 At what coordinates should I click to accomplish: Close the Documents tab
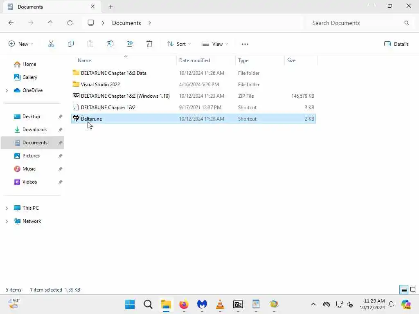(x=93, y=7)
